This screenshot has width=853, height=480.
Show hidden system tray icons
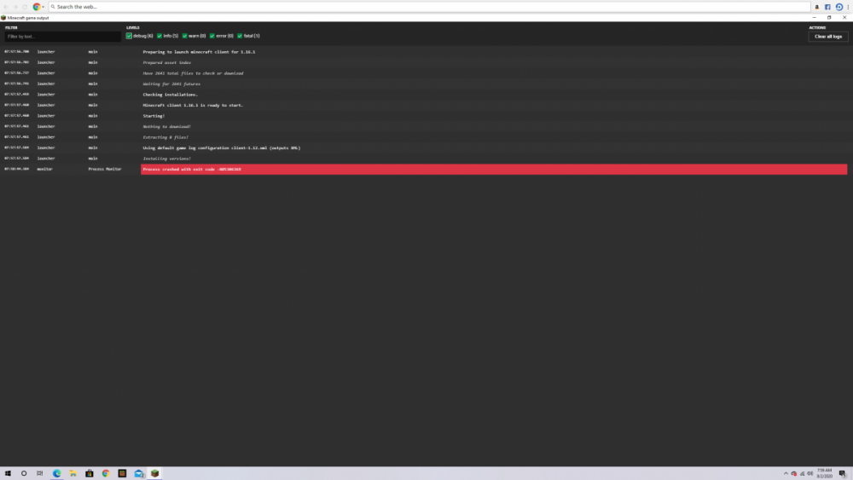click(x=786, y=473)
